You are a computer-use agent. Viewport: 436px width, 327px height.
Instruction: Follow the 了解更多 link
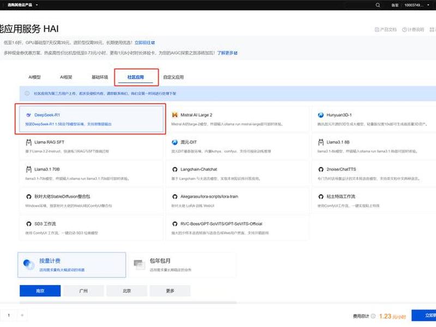[x=227, y=53]
